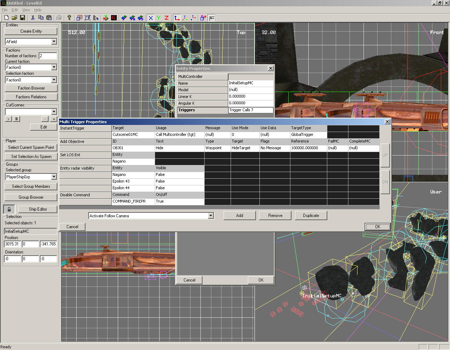Click the four-pane viewport layout icon

point(79,18)
